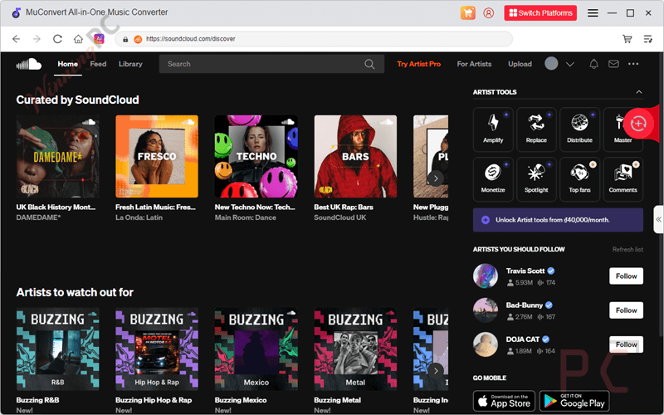The height and width of the screenshot is (415, 664).
Task: Open the orange shopping cart purchase icon
Action: click(x=467, y=12)
